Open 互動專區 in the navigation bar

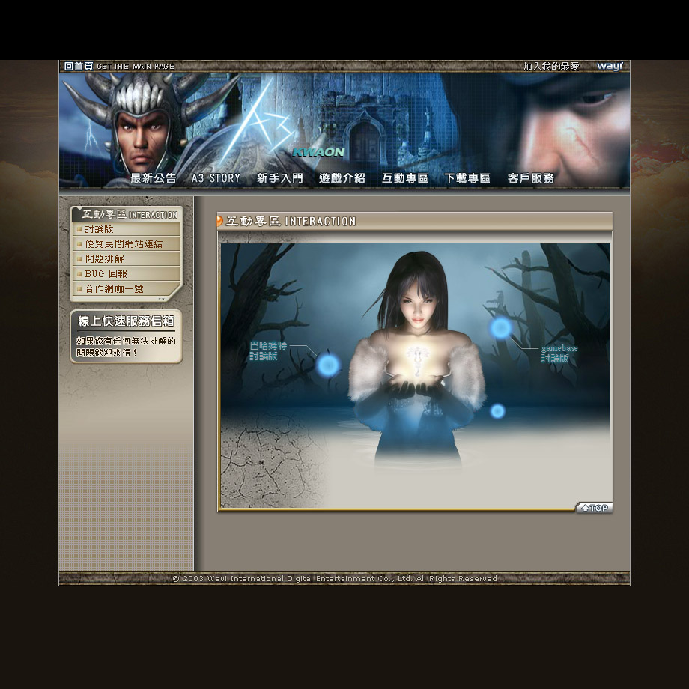[x=404, y=178]
